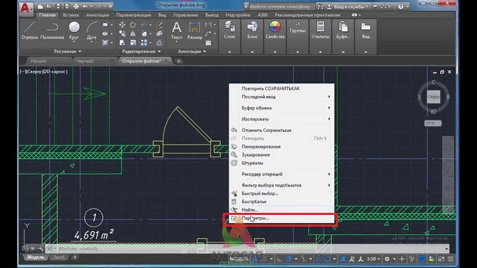Expand the Рекордер операций submenu
Viewport: 477px width, 268px height.
pos(281,174)
